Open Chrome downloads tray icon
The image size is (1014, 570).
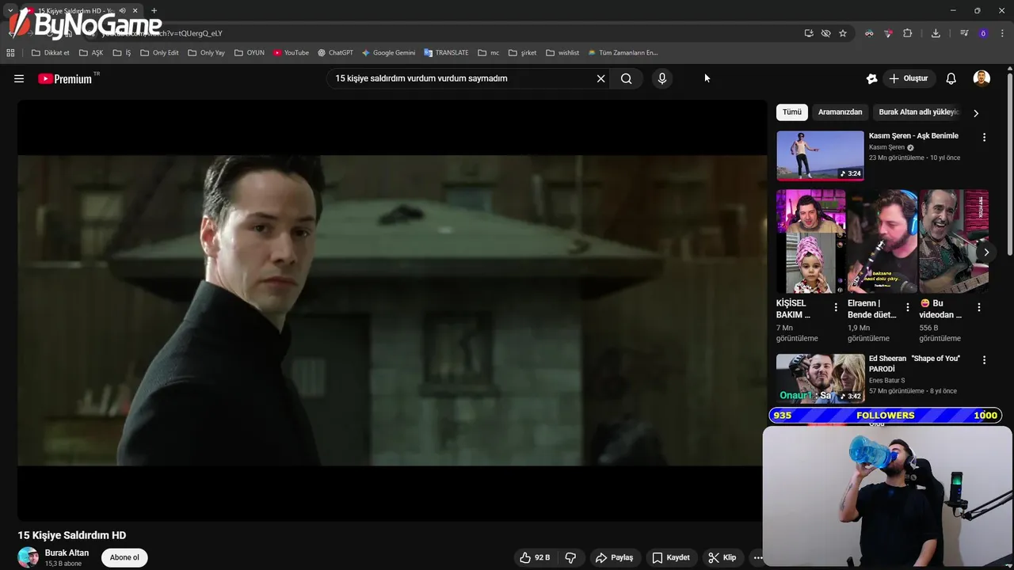(936, 33)
